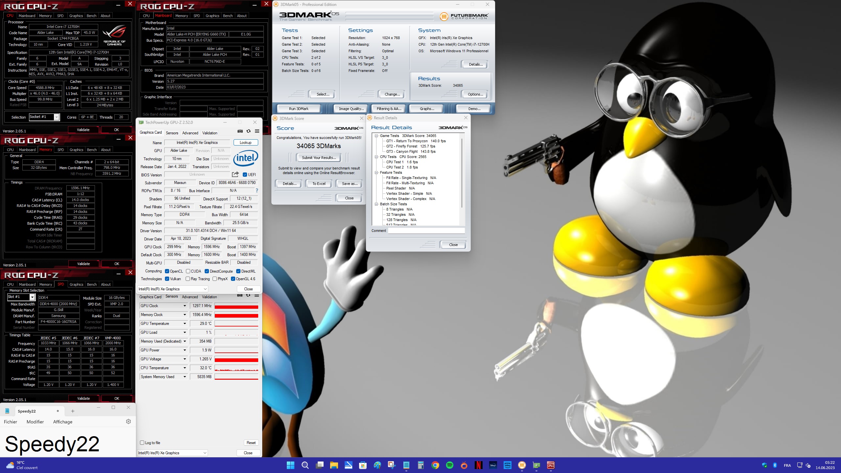Open Graphics tab in CPU-Z Memory window

tap(76, 150)
